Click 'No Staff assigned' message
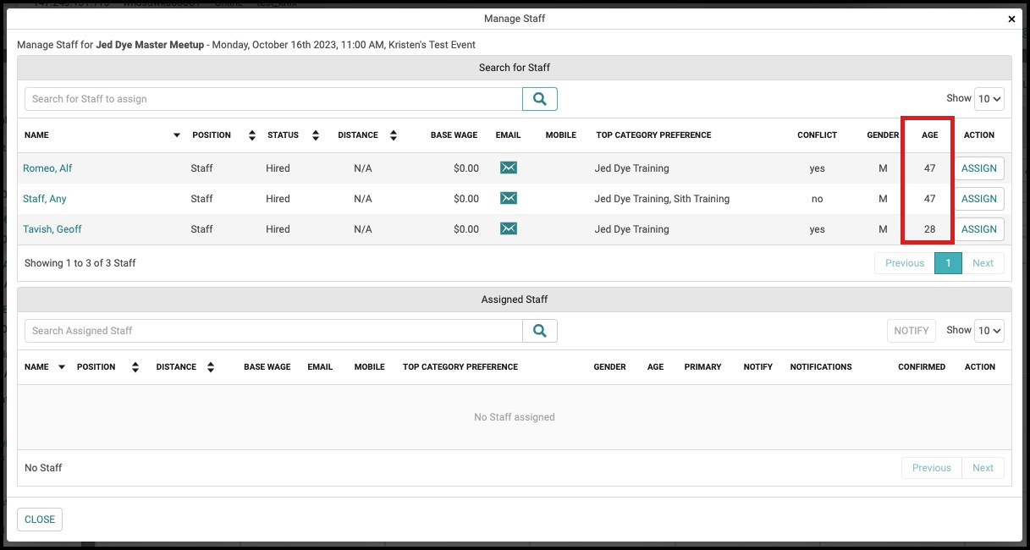Image resolution: width=1030 pixels, height=550 pixels. pyautogui.click(x=515, y=417)
